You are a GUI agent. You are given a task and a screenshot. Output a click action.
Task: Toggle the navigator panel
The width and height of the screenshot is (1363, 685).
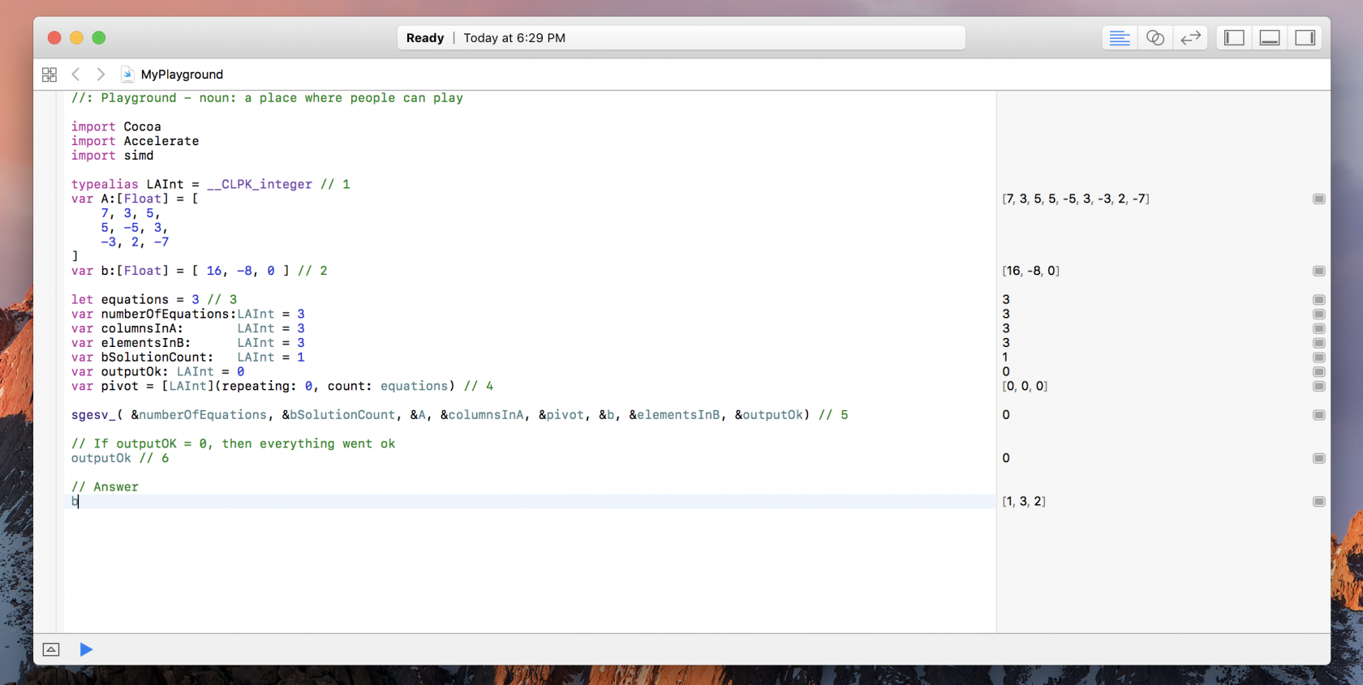click(x=1234, y=38)
